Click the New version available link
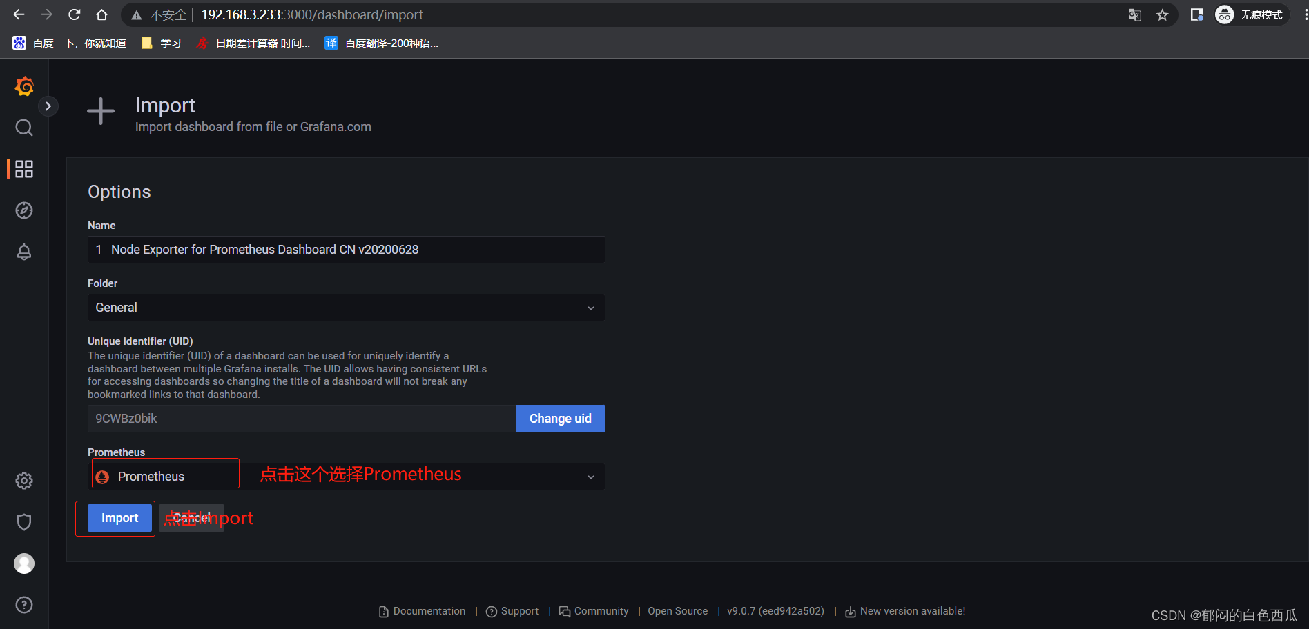This screenshot has width=1309, height=629. pyautogui.click(x=905, y=611)
